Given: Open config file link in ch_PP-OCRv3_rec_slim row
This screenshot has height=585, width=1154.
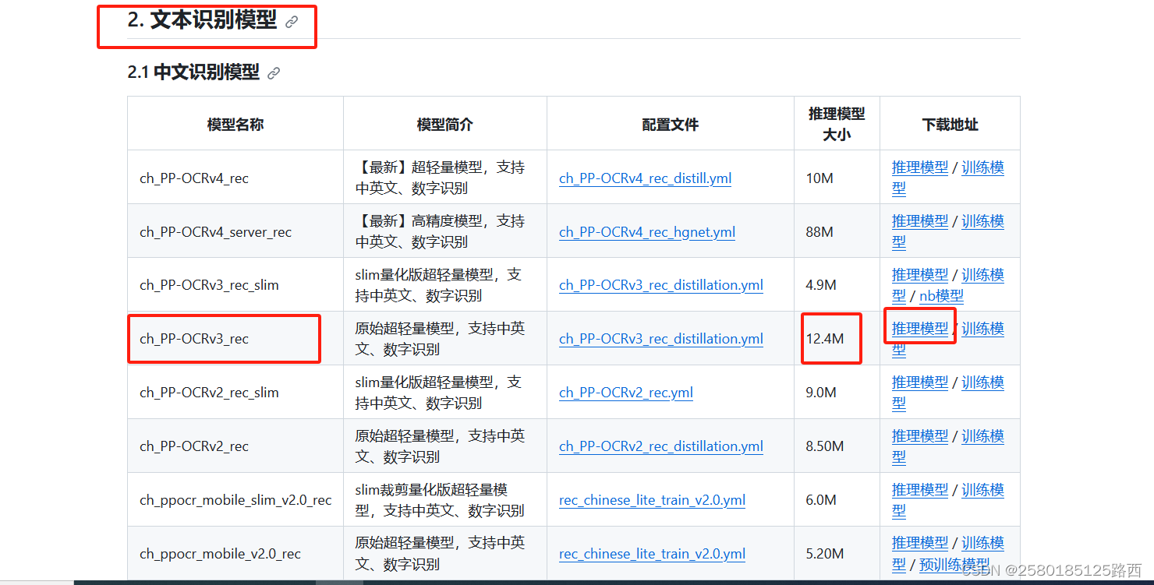Looking at the screenshot, I should [661, 285].
